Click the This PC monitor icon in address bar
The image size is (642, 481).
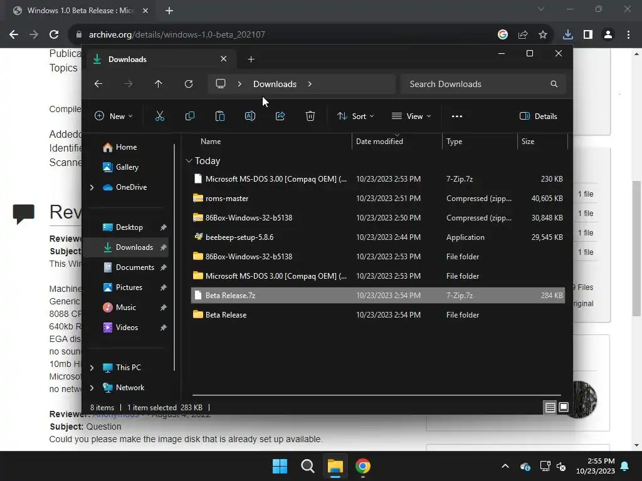(221, 84)
